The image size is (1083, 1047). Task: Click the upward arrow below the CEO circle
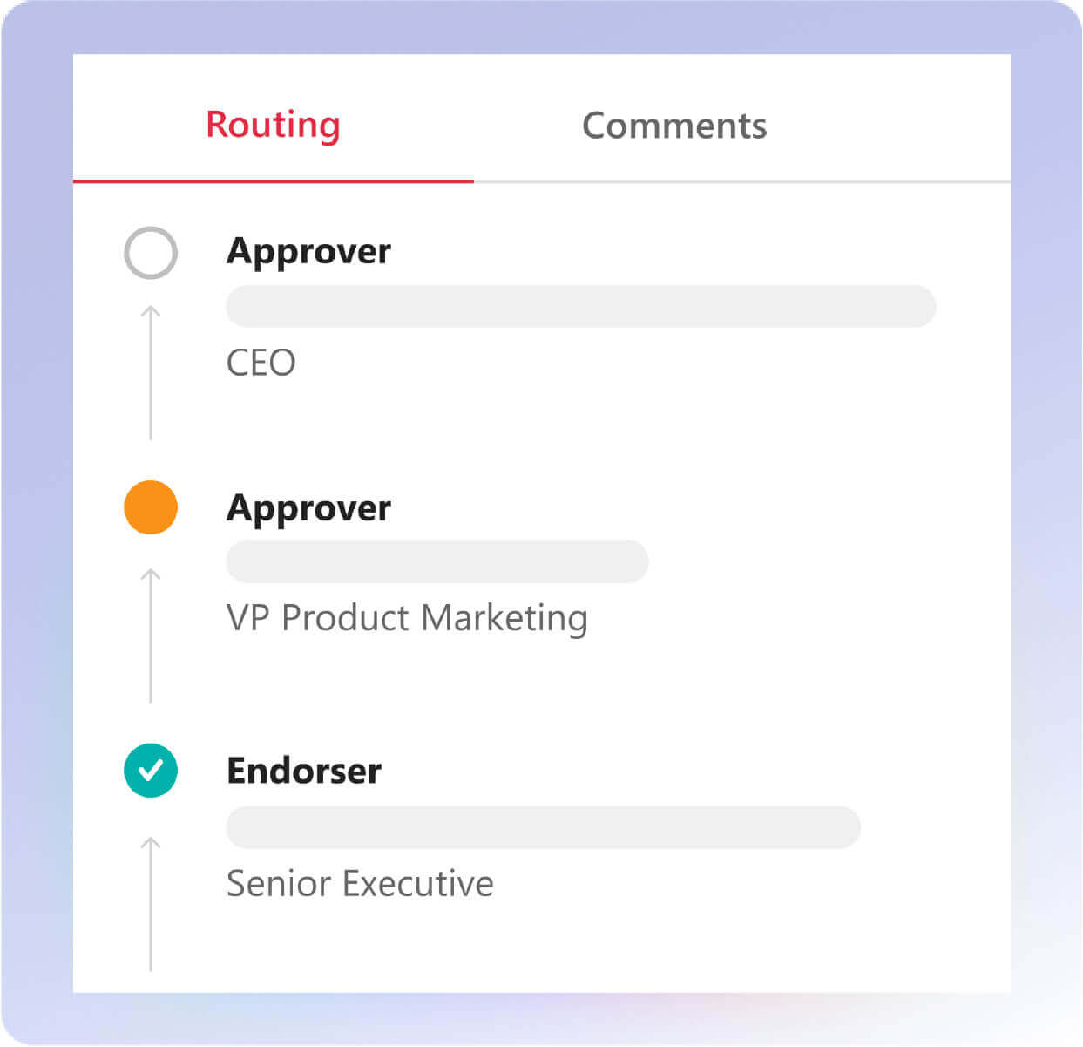[151, 372]
